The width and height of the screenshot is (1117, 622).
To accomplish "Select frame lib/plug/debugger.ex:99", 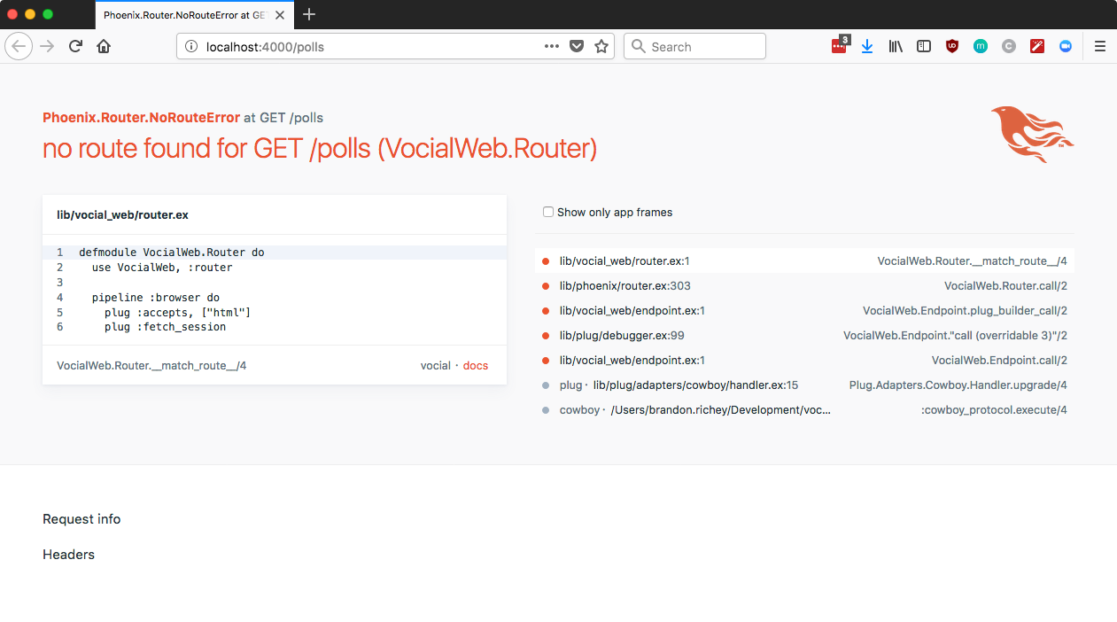I will click(x=804, y=336).
